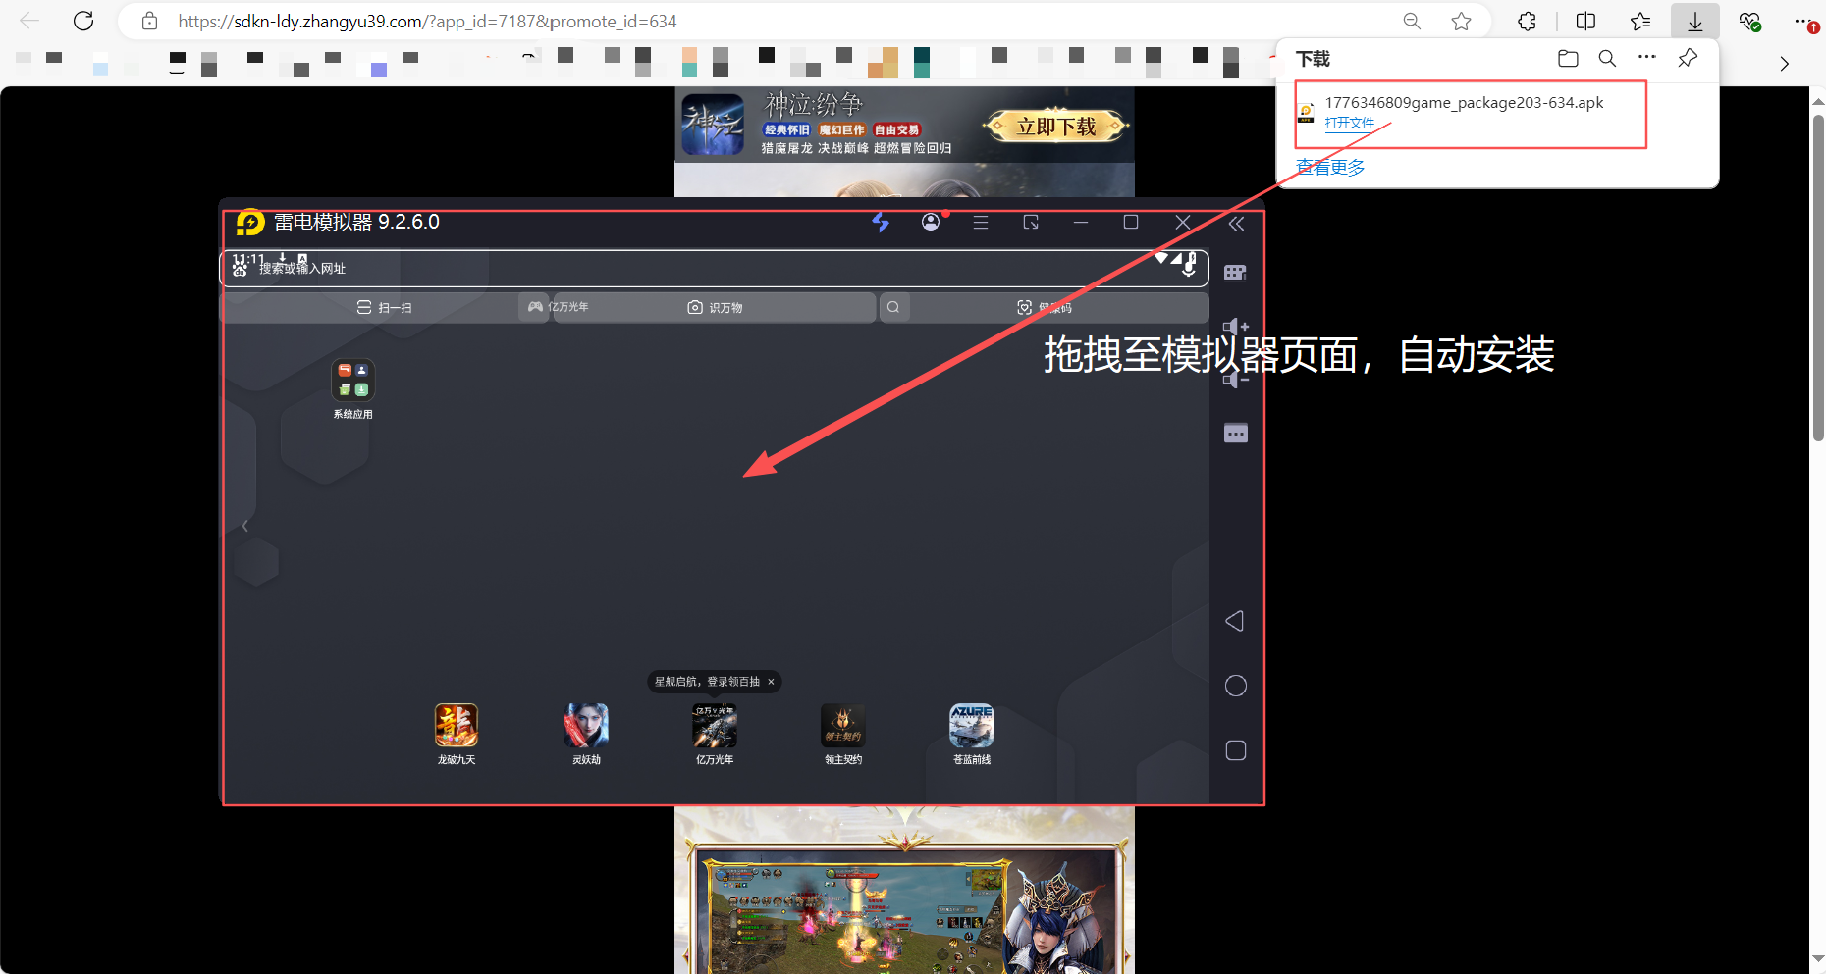Tap the emulator Home circle button
This screenshot has width=1826, height=974.
[x=1236, y=686]
